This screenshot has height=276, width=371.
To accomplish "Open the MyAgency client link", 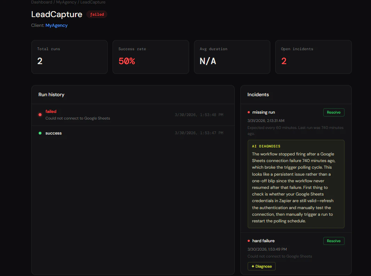I will [x=56, y=25].
